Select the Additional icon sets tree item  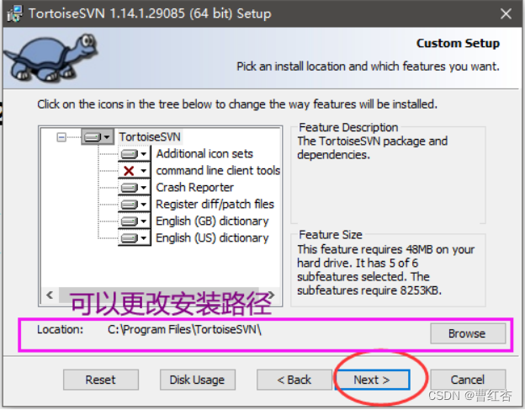click(x=204, y=154)
